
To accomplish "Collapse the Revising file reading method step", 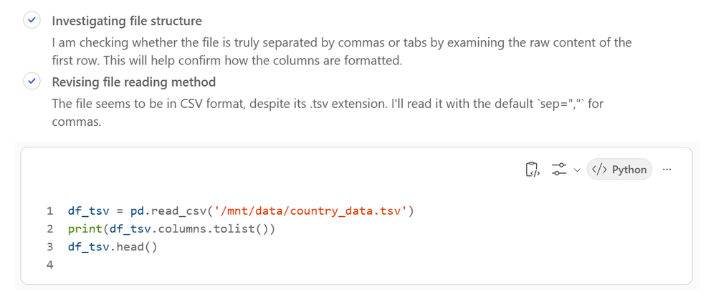I will 134,82.
